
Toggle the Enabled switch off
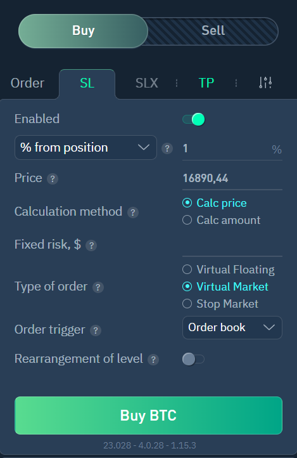point(194,119)
